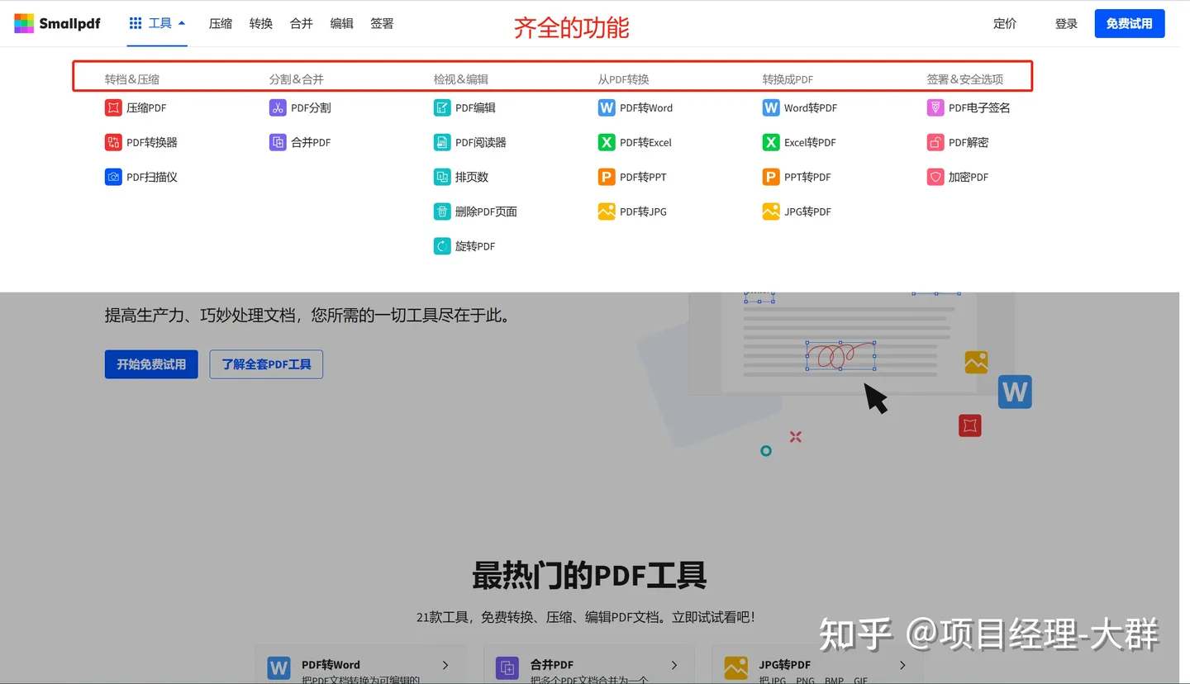Click the Excel转PDF icon
The width and height of the screenshot is (1190, 684).
pos(771,142)
